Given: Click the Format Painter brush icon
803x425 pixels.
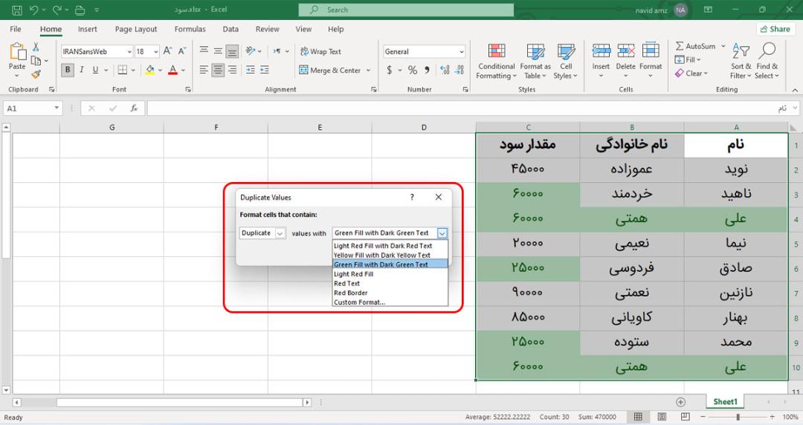Looking at the screenshot, I should [36, 74].
